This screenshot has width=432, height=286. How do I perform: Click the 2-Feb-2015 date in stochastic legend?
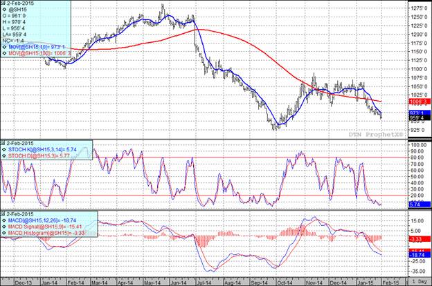click(x=20, y=143)
